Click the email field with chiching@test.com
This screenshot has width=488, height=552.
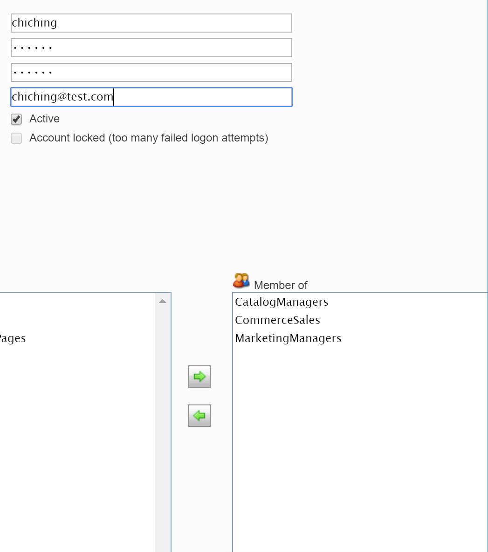[x=151, y=97]
